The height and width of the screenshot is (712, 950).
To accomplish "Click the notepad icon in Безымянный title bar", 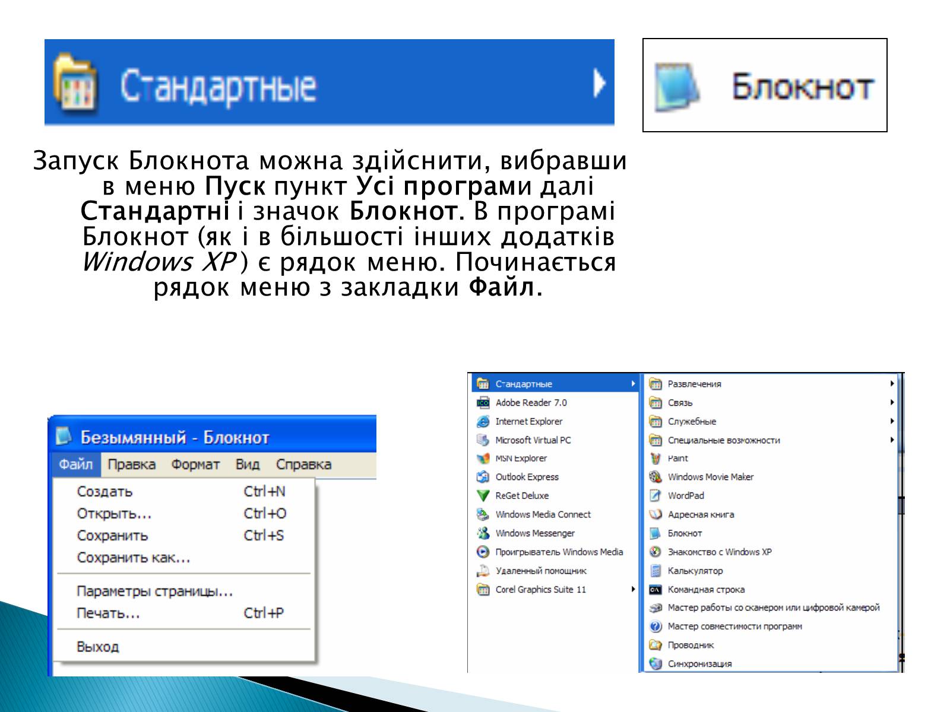I will 64,436.
